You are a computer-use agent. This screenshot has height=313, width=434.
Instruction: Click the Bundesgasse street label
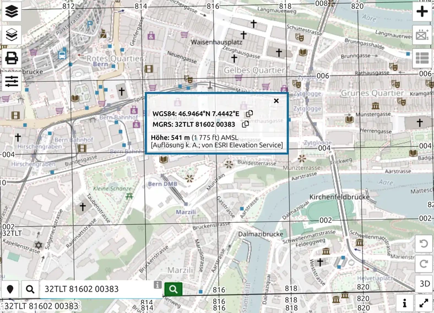coord(81,161)
